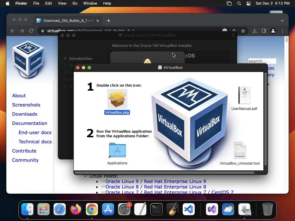295x221 pixels.
Task: Go back in the Chrome browser
Action: (13, 31)
